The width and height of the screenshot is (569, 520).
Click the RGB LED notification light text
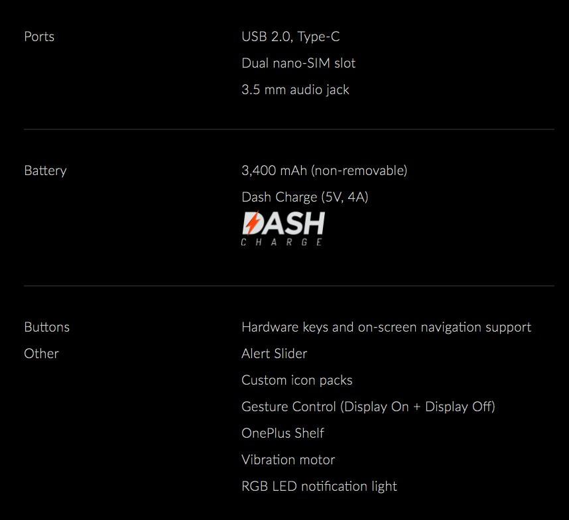pos(319,486)
